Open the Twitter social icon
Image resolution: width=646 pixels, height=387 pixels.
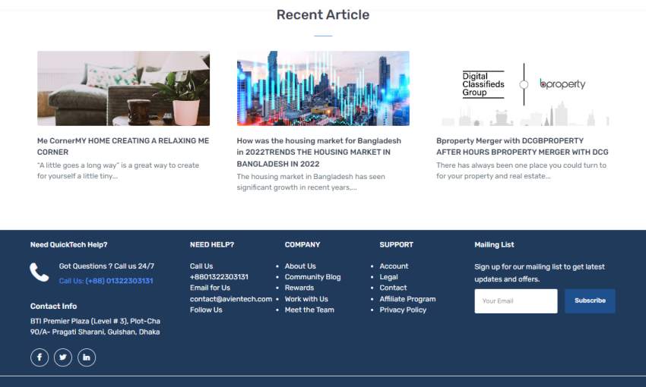[63, 357]
